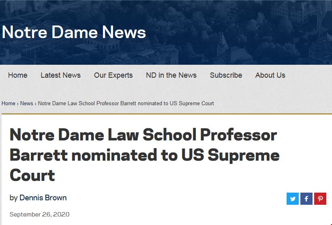Open the Home navigation item
The image size is (332, 225).
pyautogui.click(x=18, y=75)
